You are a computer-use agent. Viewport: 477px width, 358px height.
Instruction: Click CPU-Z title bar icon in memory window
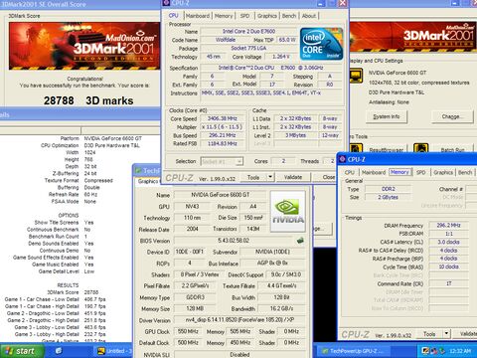click(343, 159)
